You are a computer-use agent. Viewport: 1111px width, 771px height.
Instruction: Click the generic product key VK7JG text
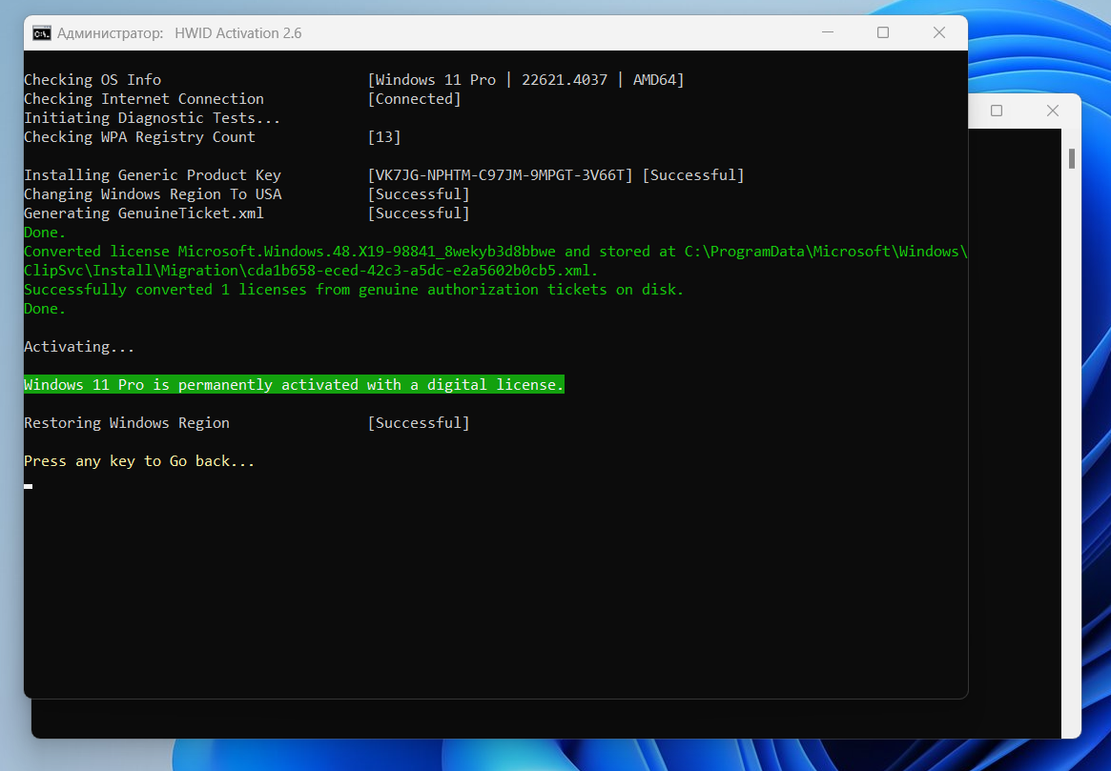[500, 175]
